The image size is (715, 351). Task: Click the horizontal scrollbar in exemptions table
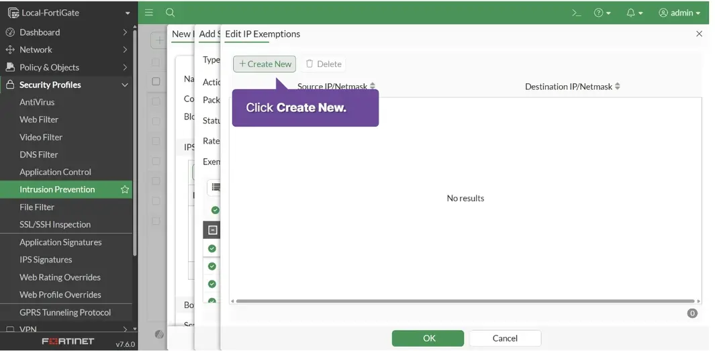pyautogui.click(x=465, y=301)
